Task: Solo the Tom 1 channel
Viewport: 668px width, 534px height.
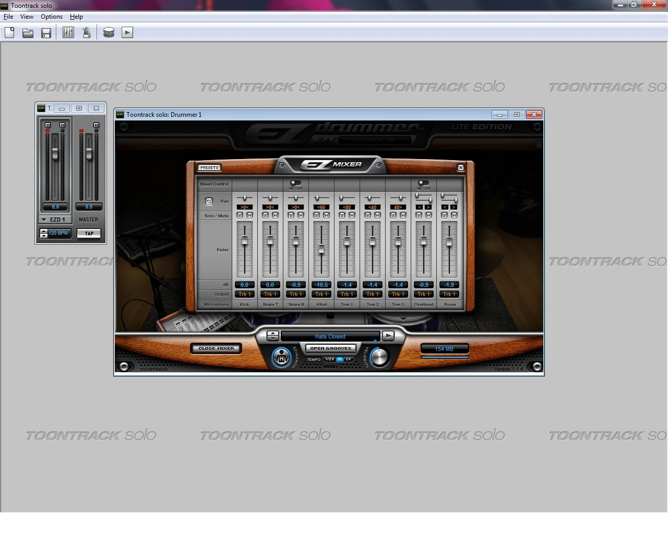Action: (342, 215)
